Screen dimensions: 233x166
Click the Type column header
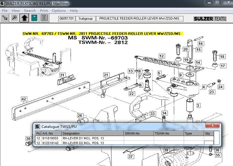[x=194, y=133]
